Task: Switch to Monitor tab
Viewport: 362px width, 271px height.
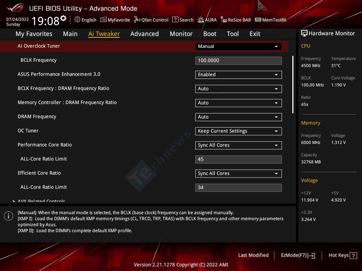Action: [x=181, y=34]
